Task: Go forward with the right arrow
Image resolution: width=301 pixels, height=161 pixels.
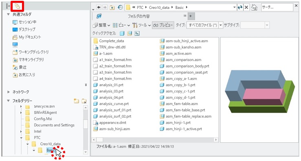Action: 105,7
